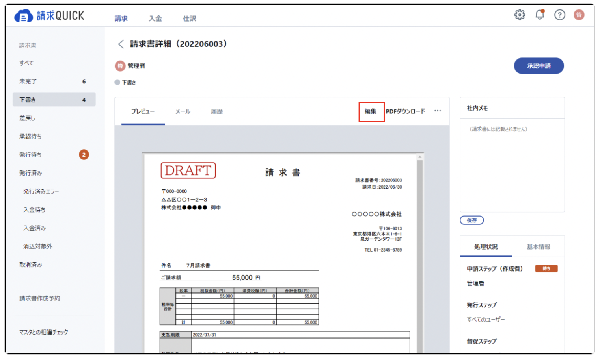Select 下書き in the sidebar
This screenshot has width=600, height=359.
click(54, 100)
